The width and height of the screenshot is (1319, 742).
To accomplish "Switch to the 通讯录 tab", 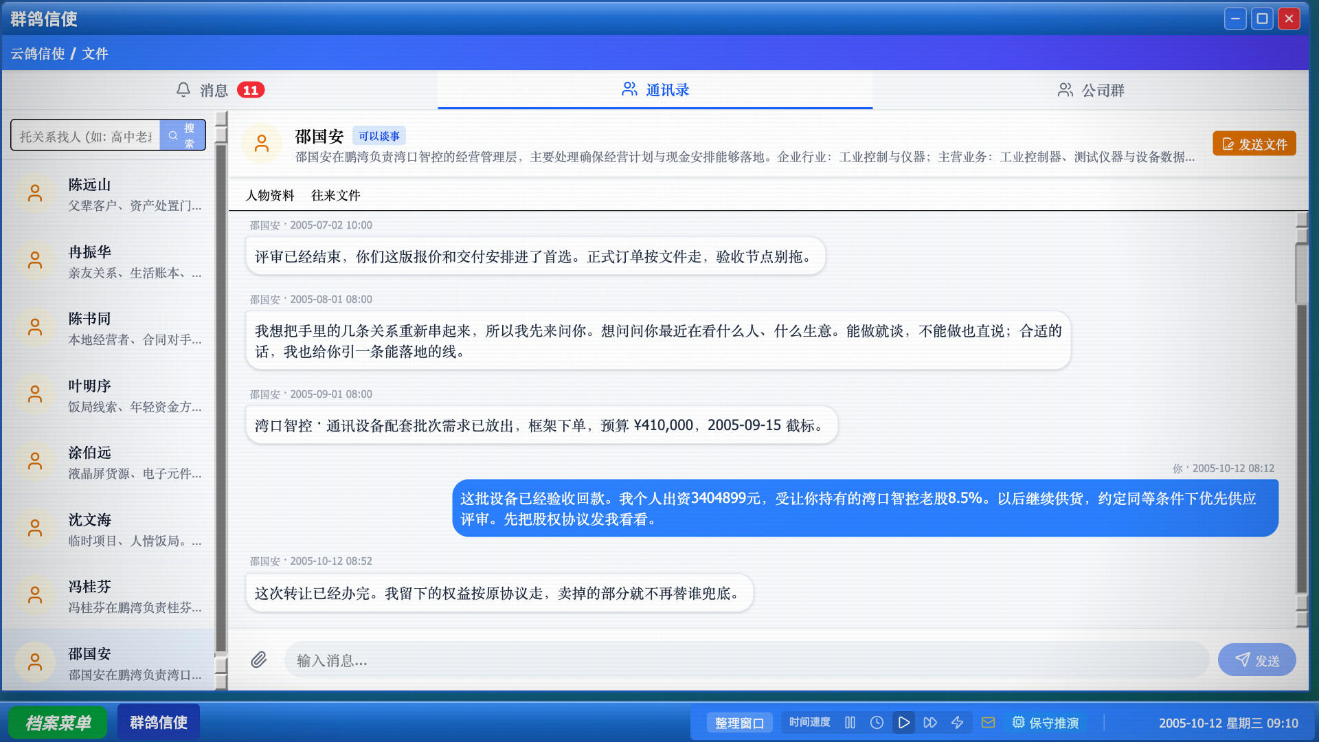I will pyautogui.click(x=655, y=90).
